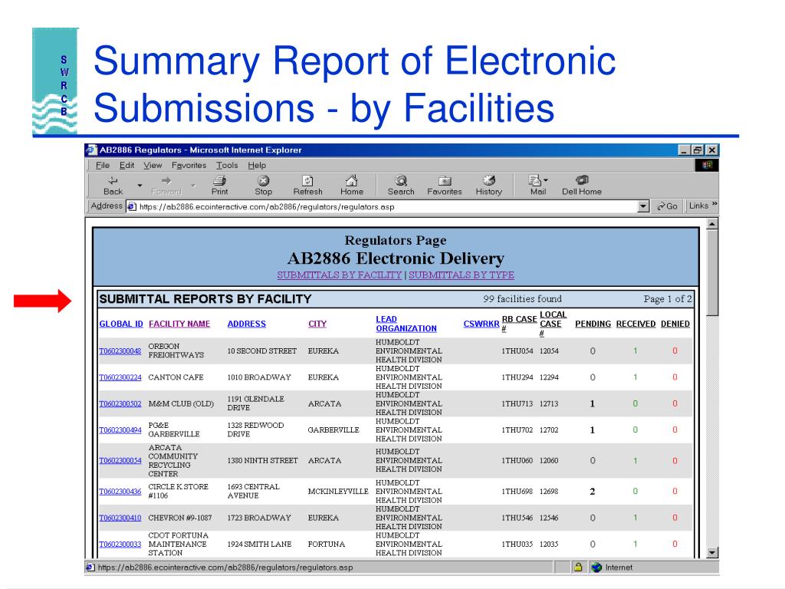The image size is (785, 589).
Task: Open facility link T0602300436
Action: (x=120, y=492)
